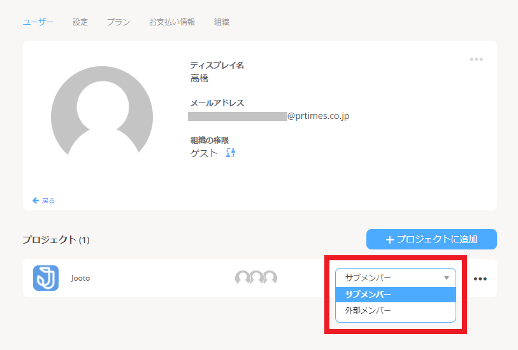Switch to the 設定 tab
The width and height of the screenshot is (518, 350).
(80, 22)
